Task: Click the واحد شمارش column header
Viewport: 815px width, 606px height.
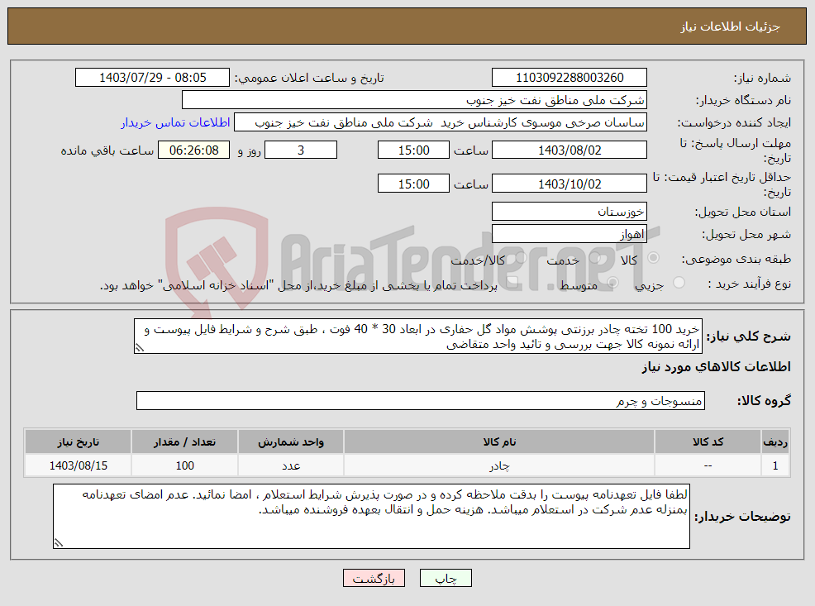Action: [291, 441]
